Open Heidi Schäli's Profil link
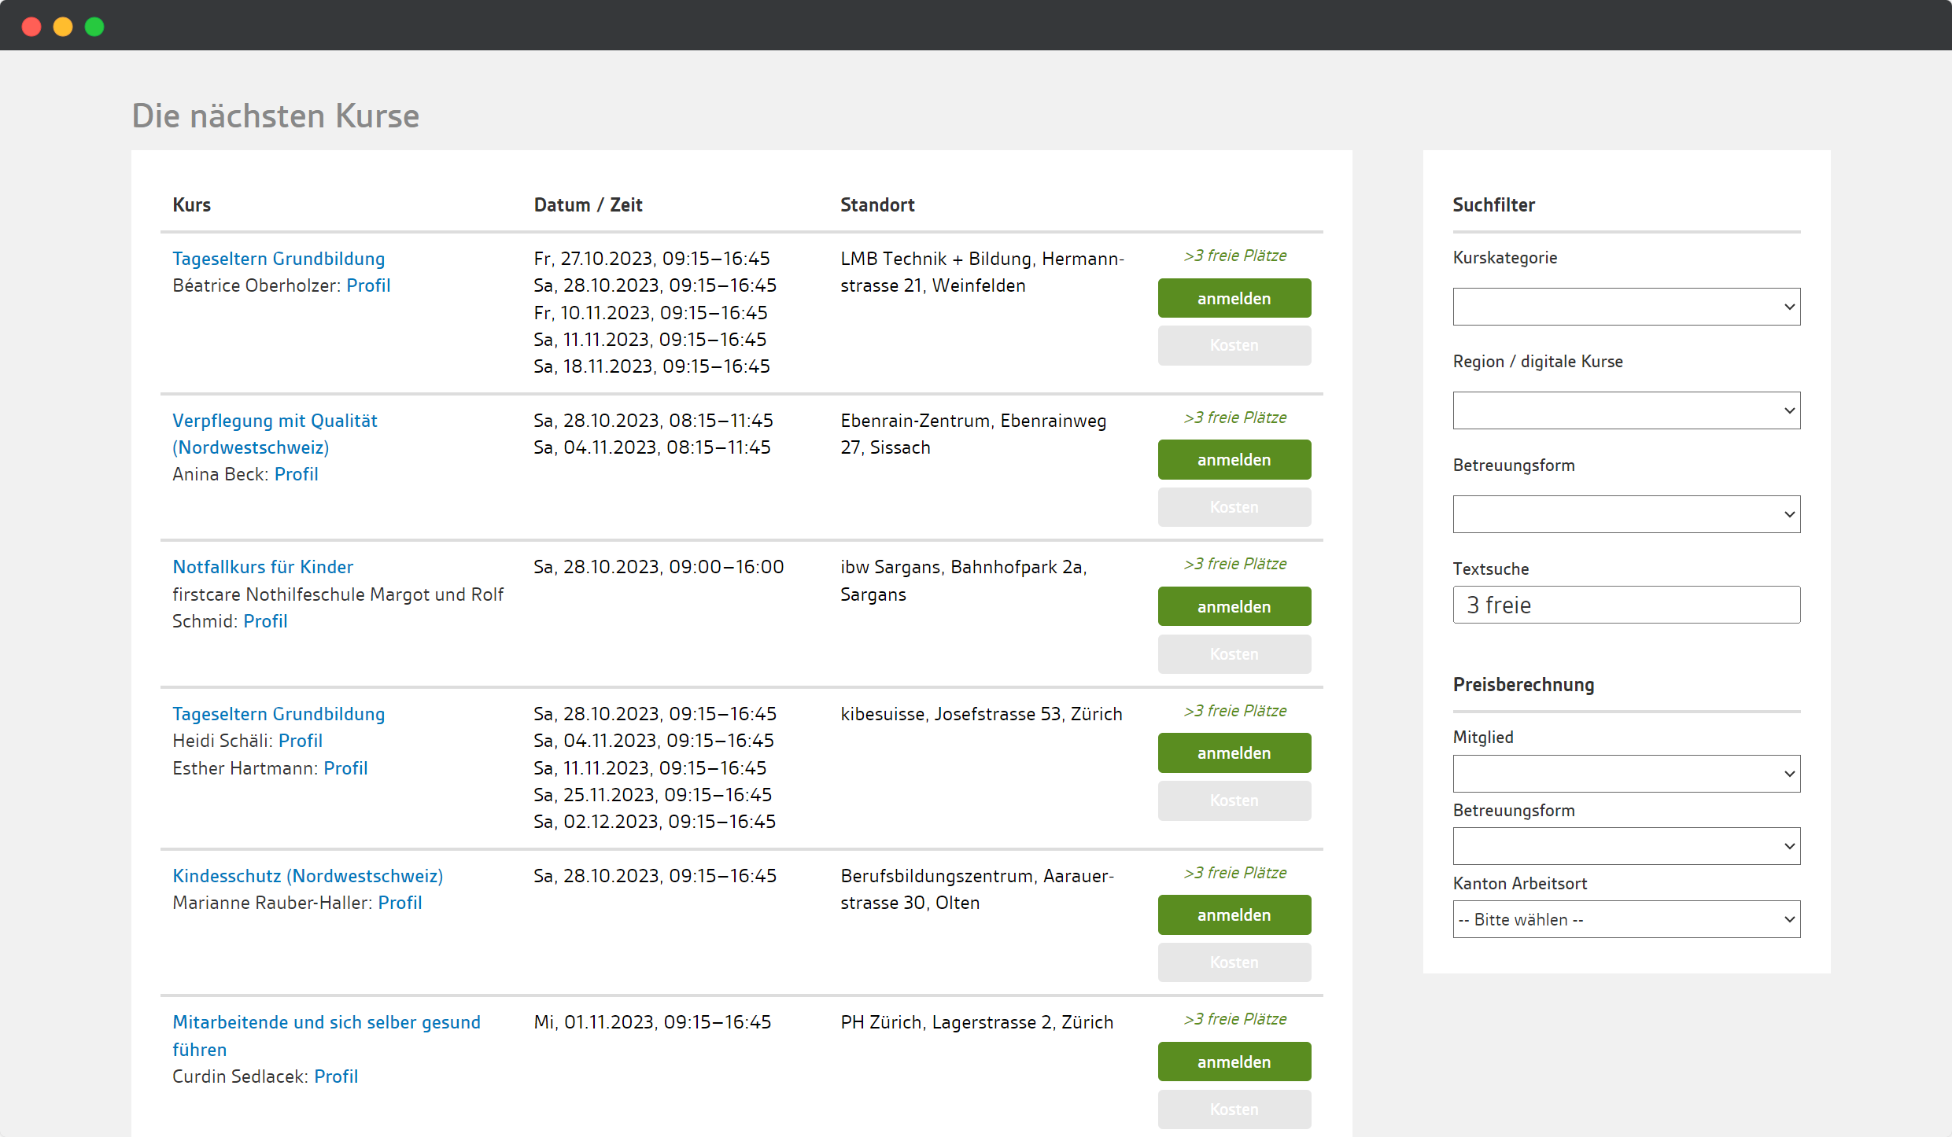The image size is (1952, 1137). 301,741
